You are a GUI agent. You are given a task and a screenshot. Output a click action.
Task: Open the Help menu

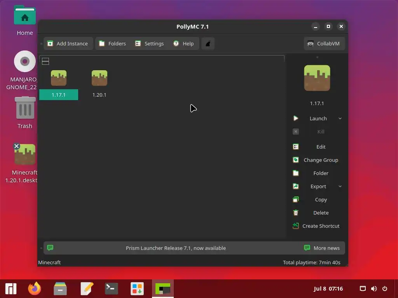point(183,43)
